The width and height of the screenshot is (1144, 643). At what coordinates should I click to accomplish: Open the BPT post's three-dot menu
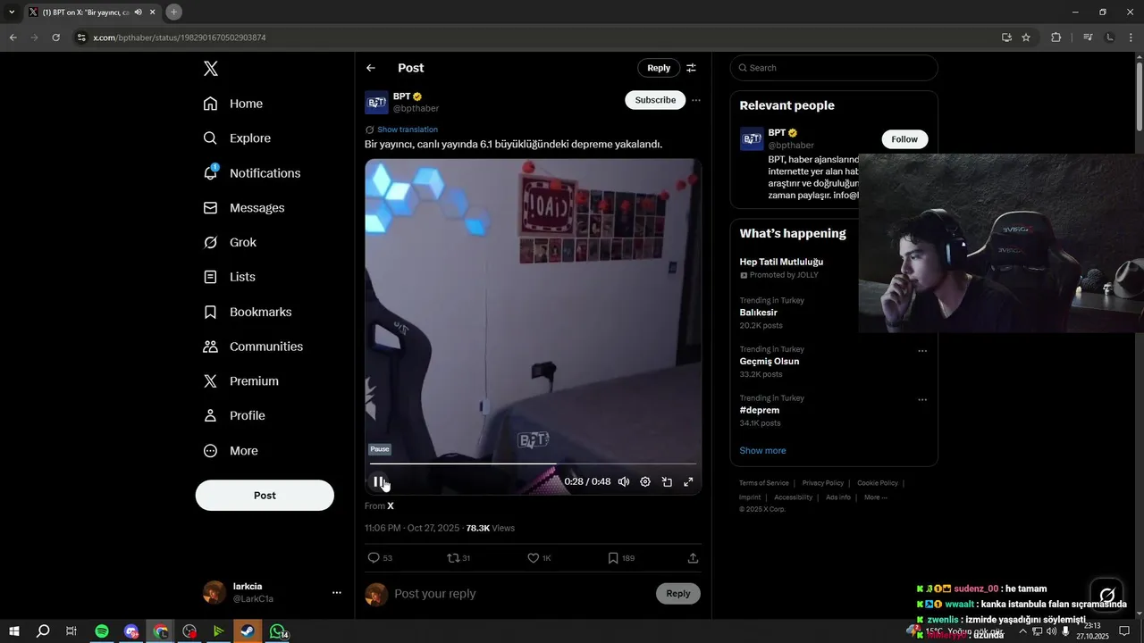(696, 100)
